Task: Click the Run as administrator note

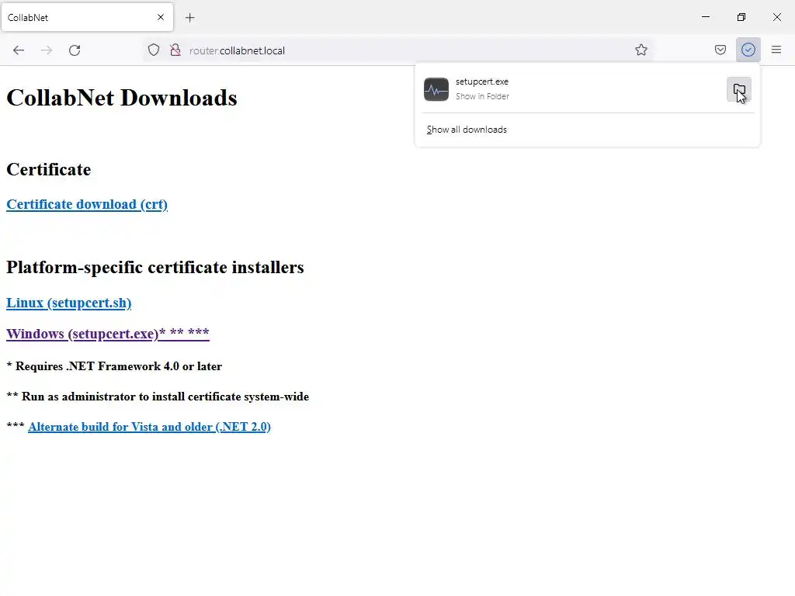Action: pos(158,397)
